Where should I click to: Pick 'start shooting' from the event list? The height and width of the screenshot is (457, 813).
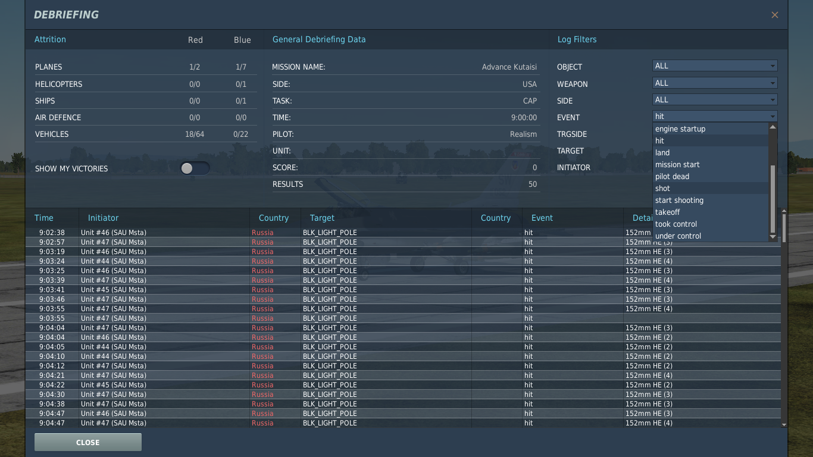(x=711, y=200)
